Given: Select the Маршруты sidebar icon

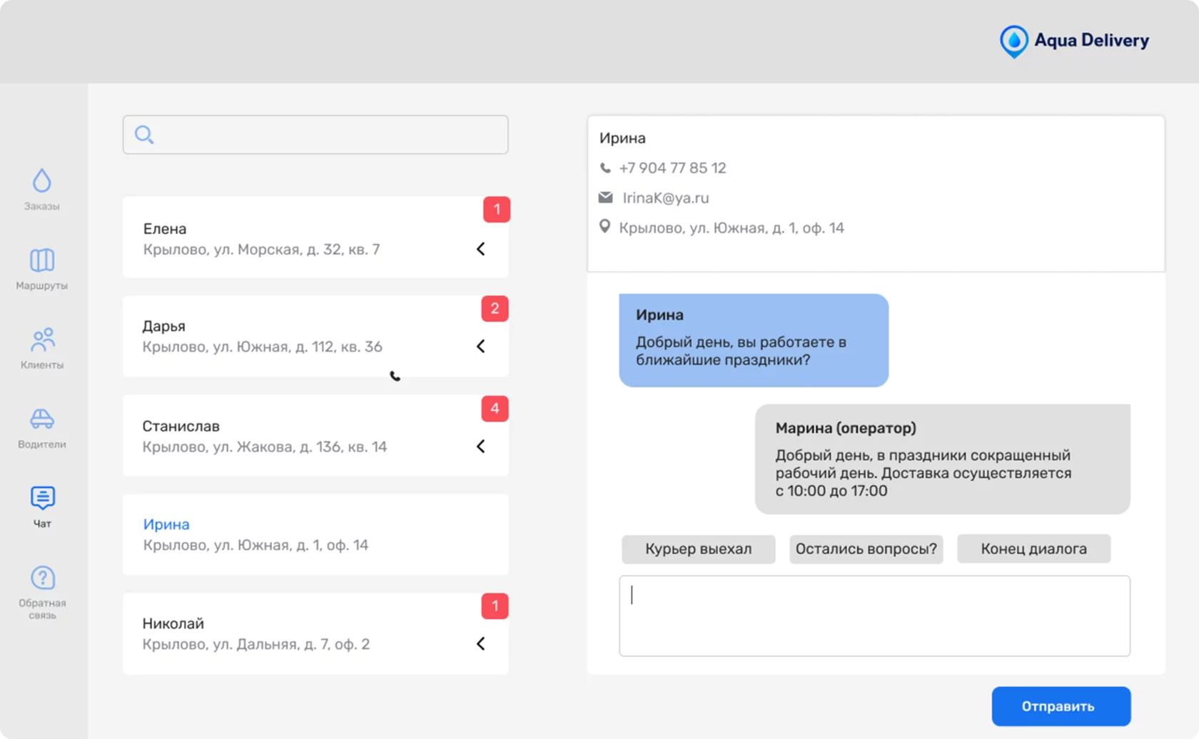Looking at the screenshot, I should coord(41,268).
